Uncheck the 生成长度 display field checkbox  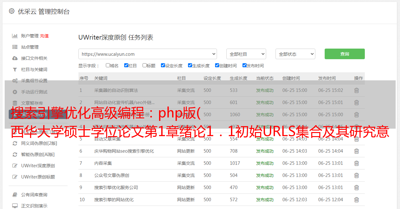click(190, 65)
